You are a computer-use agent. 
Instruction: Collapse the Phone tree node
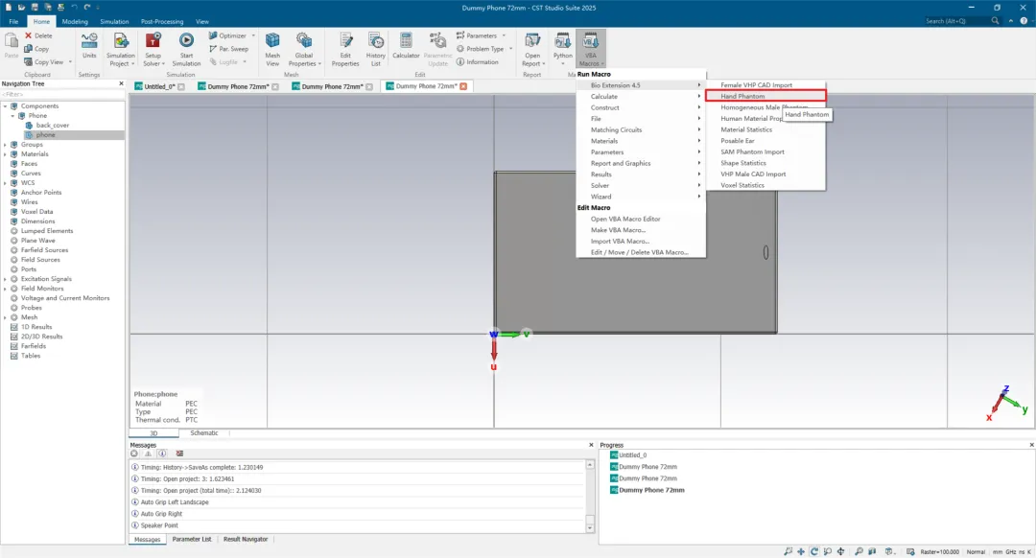point(12,116)
